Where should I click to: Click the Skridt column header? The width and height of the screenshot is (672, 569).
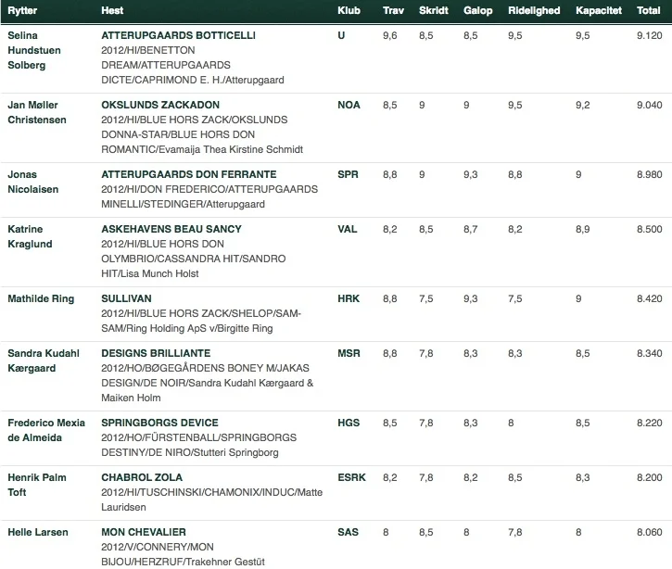pyautogui.click(x=434, y=11)
